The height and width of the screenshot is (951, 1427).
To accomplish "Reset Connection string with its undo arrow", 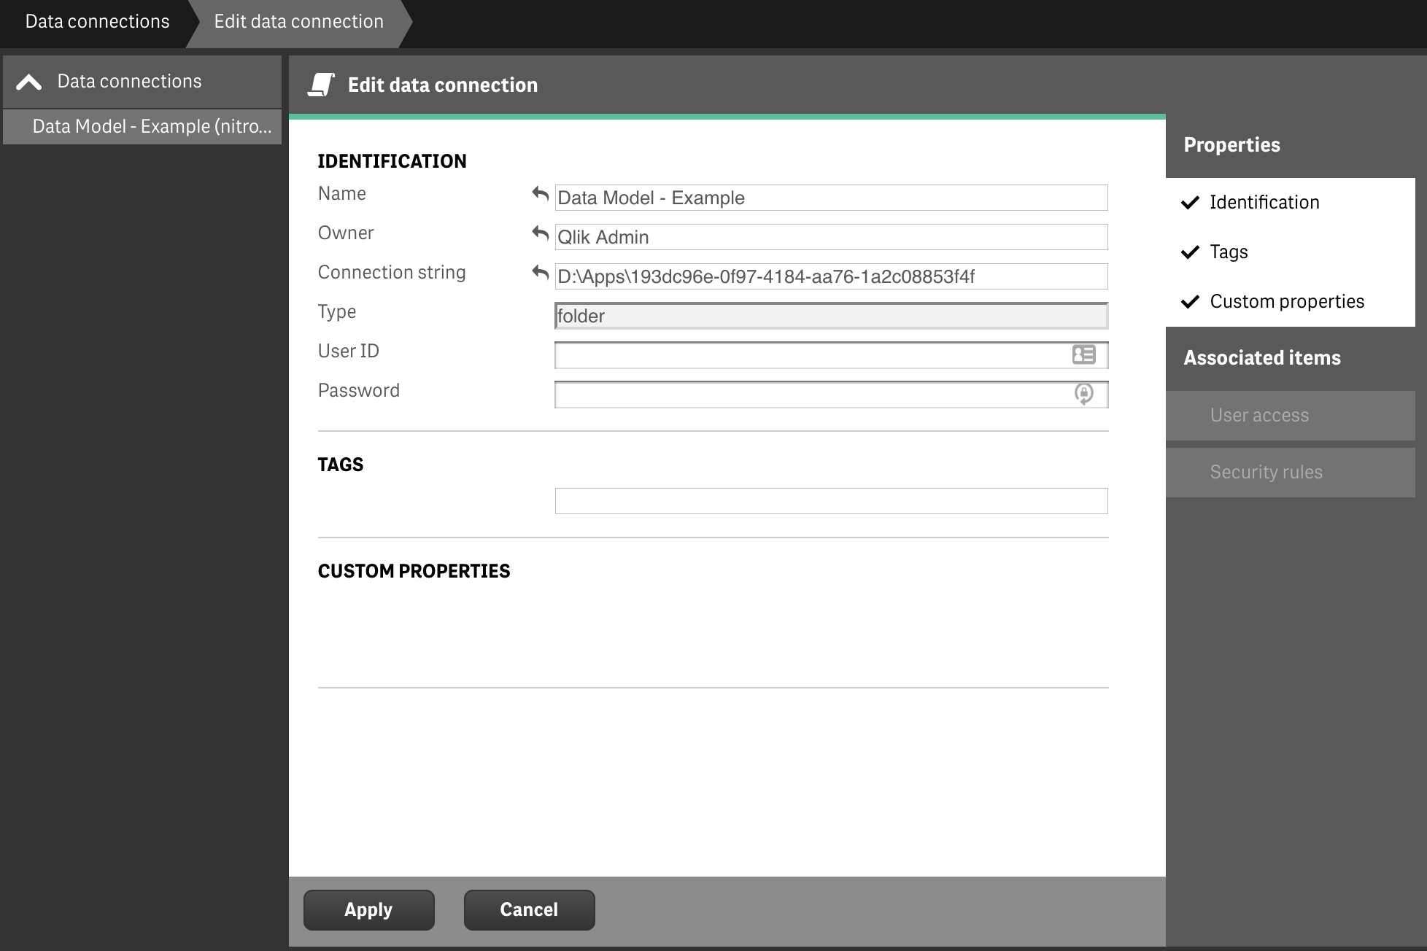I will (540, 273).
